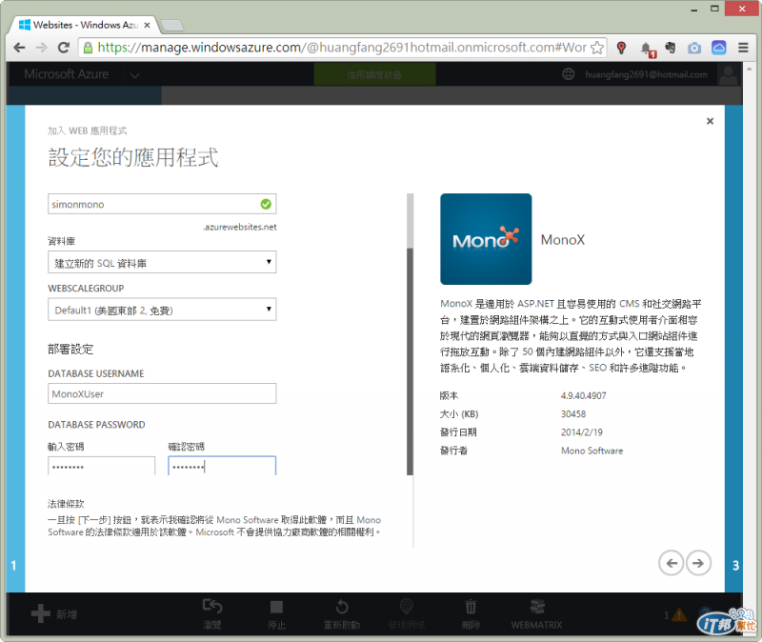
Task: Expand the Azure header chevron menu
Action: tap(134, 75)
